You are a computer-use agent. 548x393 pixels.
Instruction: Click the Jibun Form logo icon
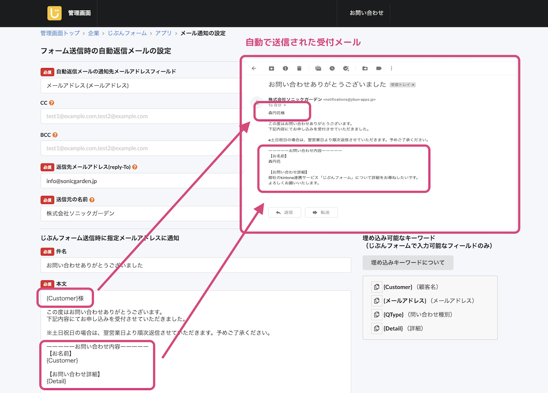54,13
